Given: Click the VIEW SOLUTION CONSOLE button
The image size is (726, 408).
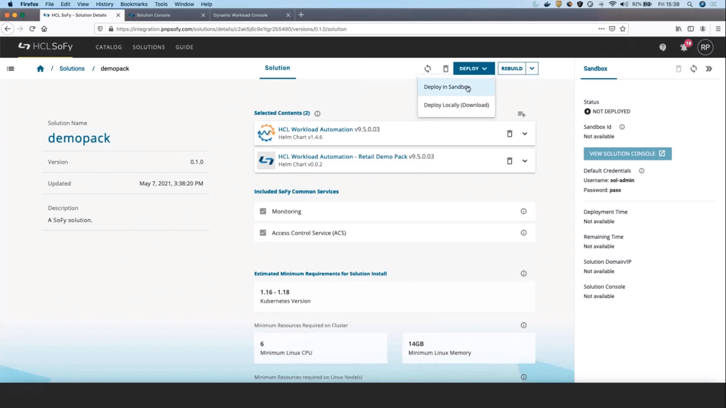Looking at the screenshot, I should [628, 154].
